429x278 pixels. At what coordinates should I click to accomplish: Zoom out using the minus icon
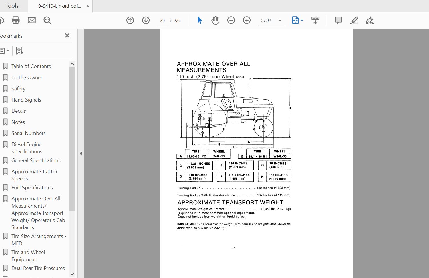tap(231, 20)
